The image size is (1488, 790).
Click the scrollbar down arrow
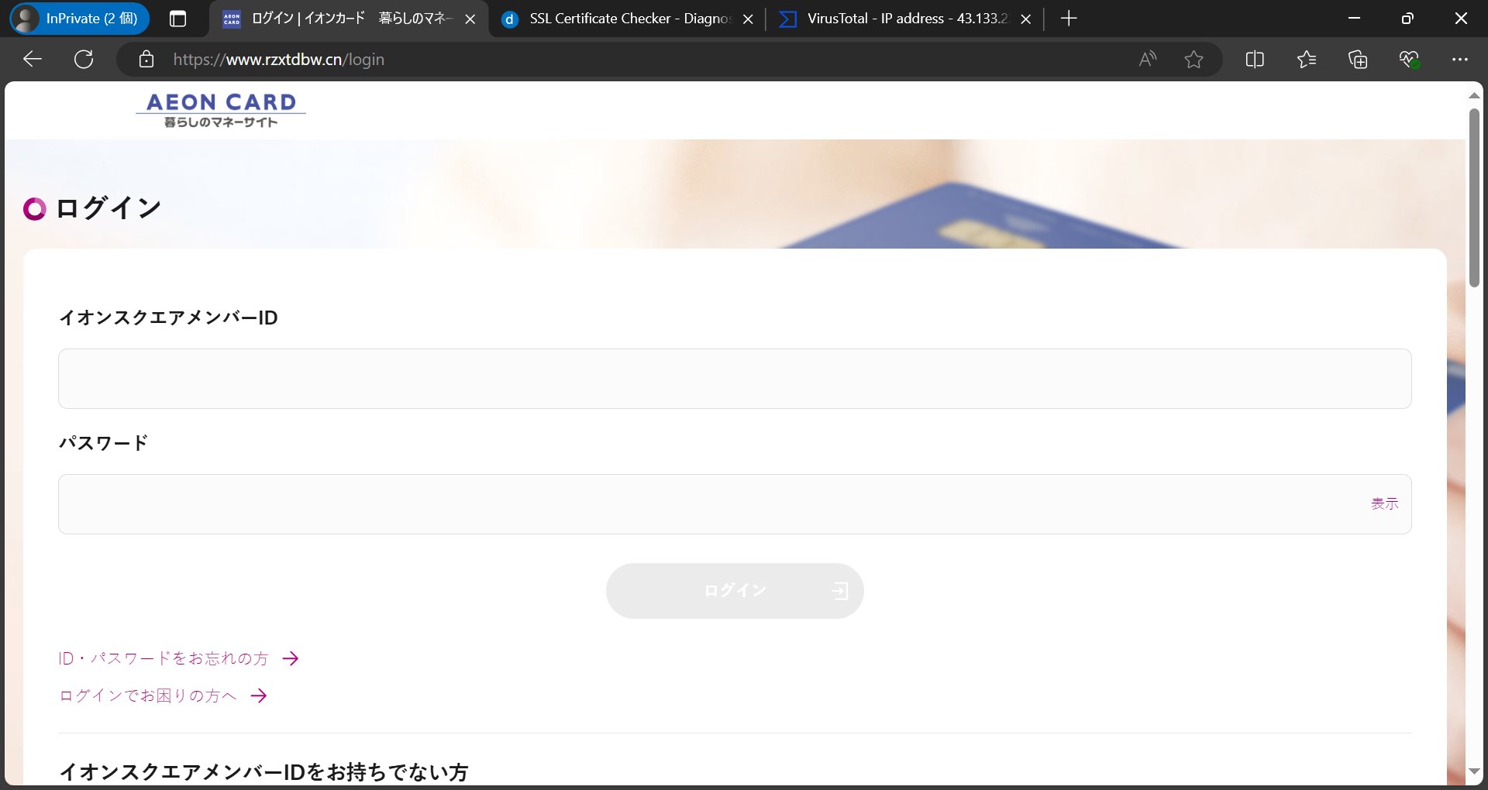tap(1474, 771)
